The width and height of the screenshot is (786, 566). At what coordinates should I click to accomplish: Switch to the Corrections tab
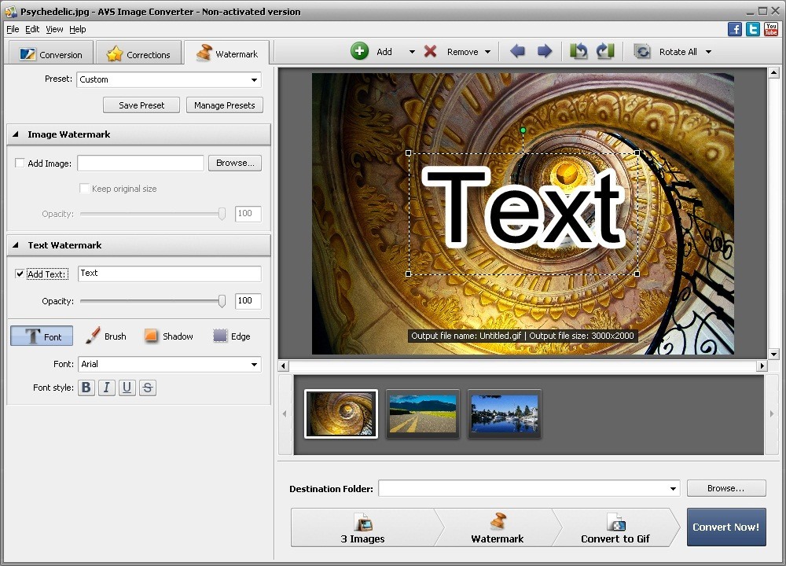click(138, 53)
